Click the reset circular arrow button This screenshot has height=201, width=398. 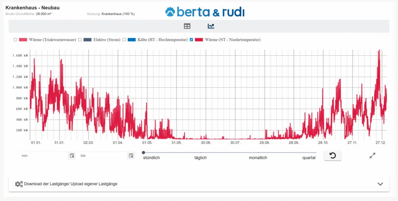pyautogui.click(x=332, y=156)
